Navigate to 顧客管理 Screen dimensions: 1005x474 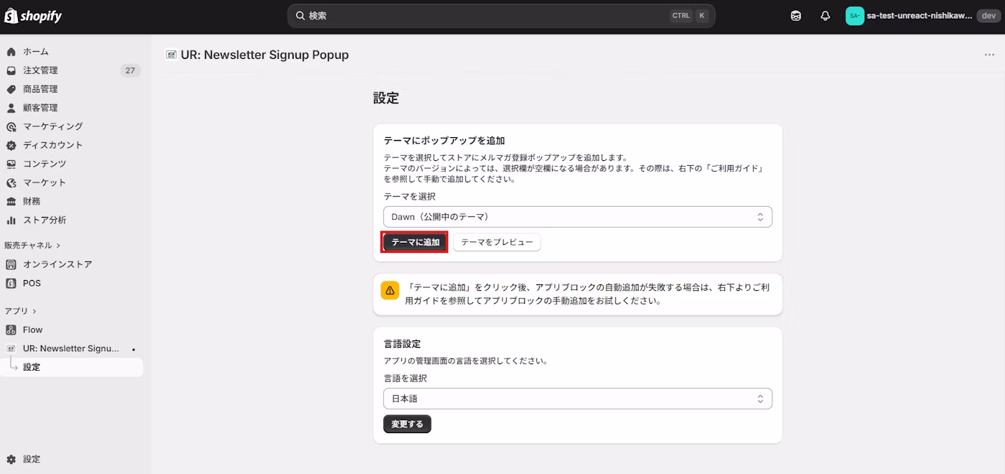[43, 107]
